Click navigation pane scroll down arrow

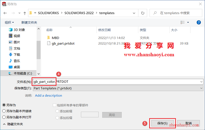(39, 74)
